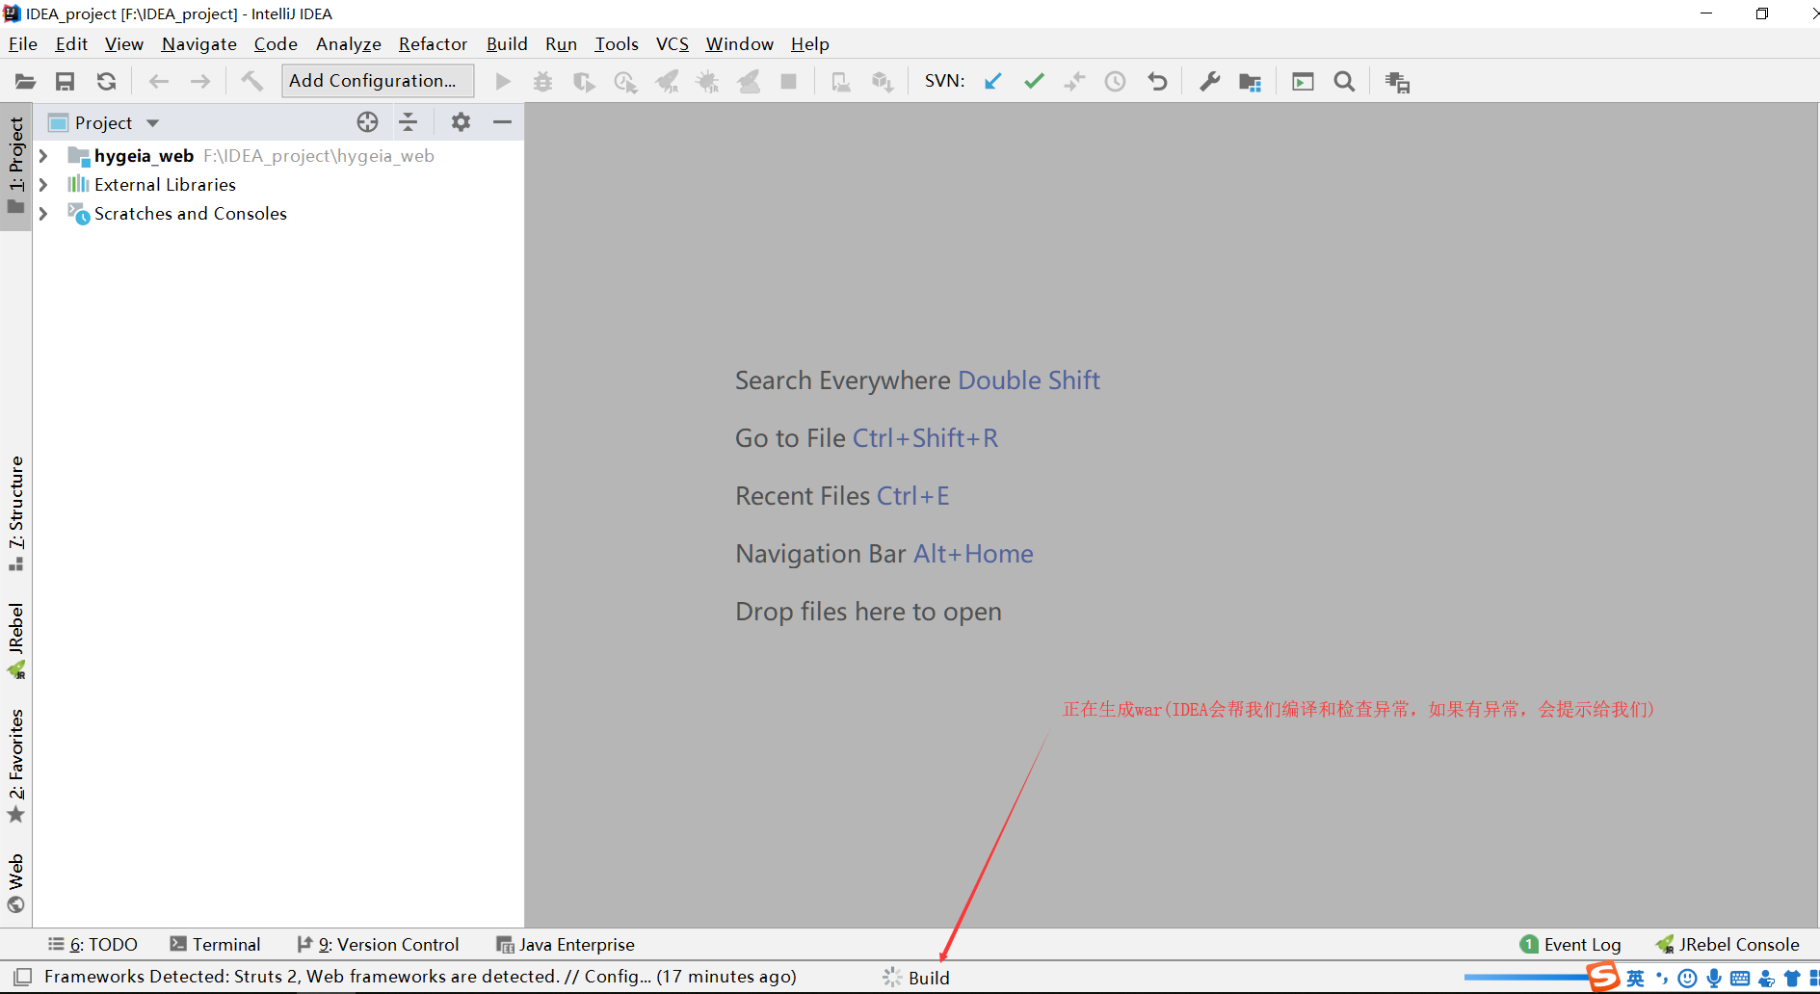Click the Back navigation arrow
This screenshot has width=1820, height=994.
159,82
